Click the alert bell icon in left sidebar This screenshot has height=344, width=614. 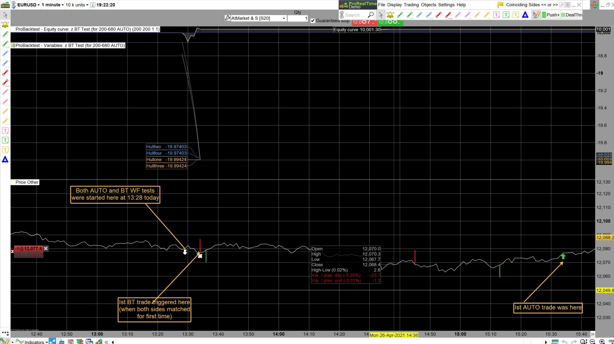pyautogui.click(x=5, y=25)
